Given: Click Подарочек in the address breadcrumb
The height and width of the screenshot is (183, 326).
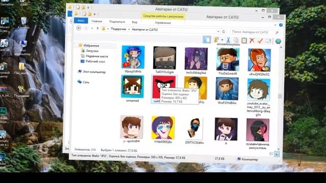Looking at the screenshot, I should click(x=118, y=29).
